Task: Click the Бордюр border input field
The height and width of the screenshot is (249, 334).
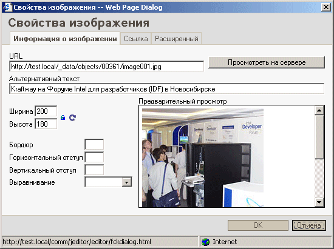Action: coord(94,144)
